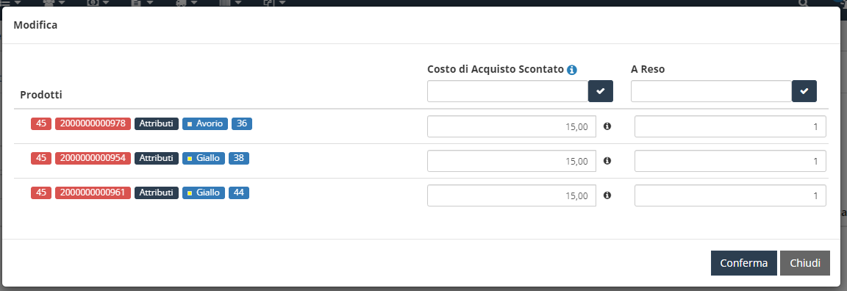The width and height of the screenshot is (847, 291).
Task: Select the Avorio color tag
Action: [205, 123]
